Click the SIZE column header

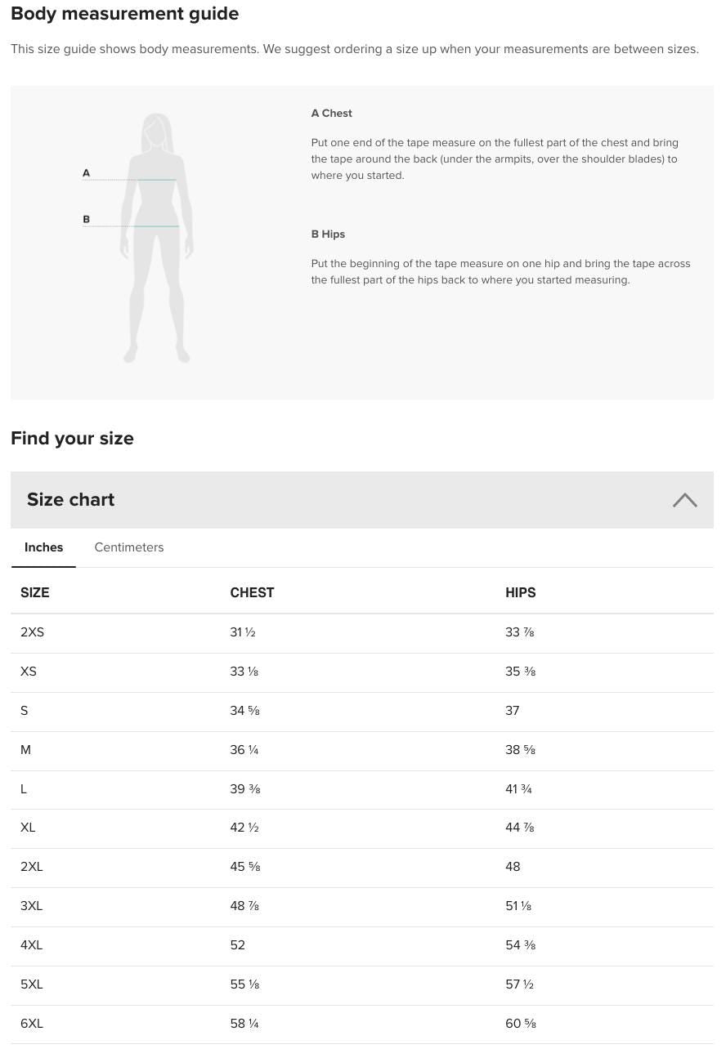tap(34, 592)
